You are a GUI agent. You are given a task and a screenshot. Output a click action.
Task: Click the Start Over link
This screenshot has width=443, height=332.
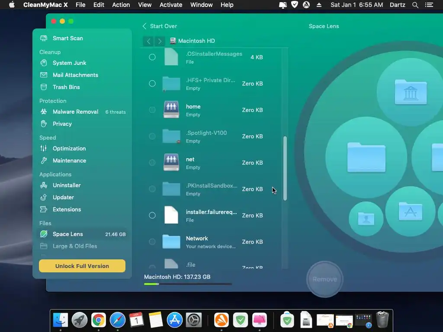(x=163, y=26)
